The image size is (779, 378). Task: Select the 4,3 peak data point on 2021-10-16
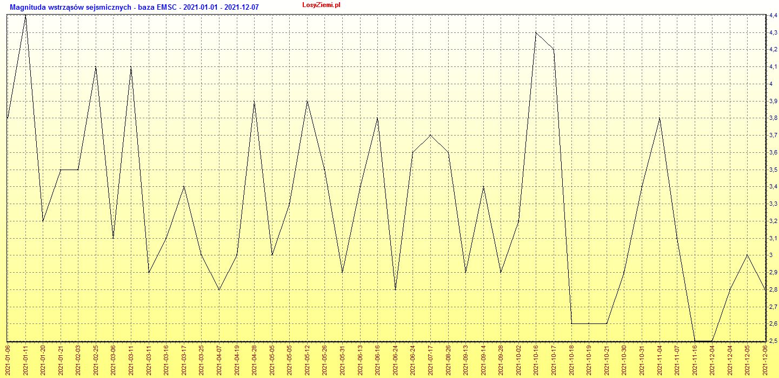click(535, 33)
